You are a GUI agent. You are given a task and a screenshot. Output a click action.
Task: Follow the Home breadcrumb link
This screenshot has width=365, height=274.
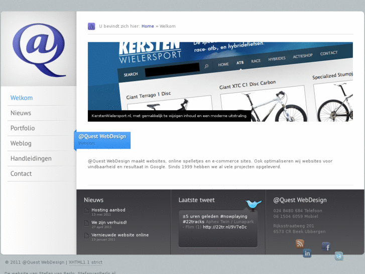[x=148, y=26]
